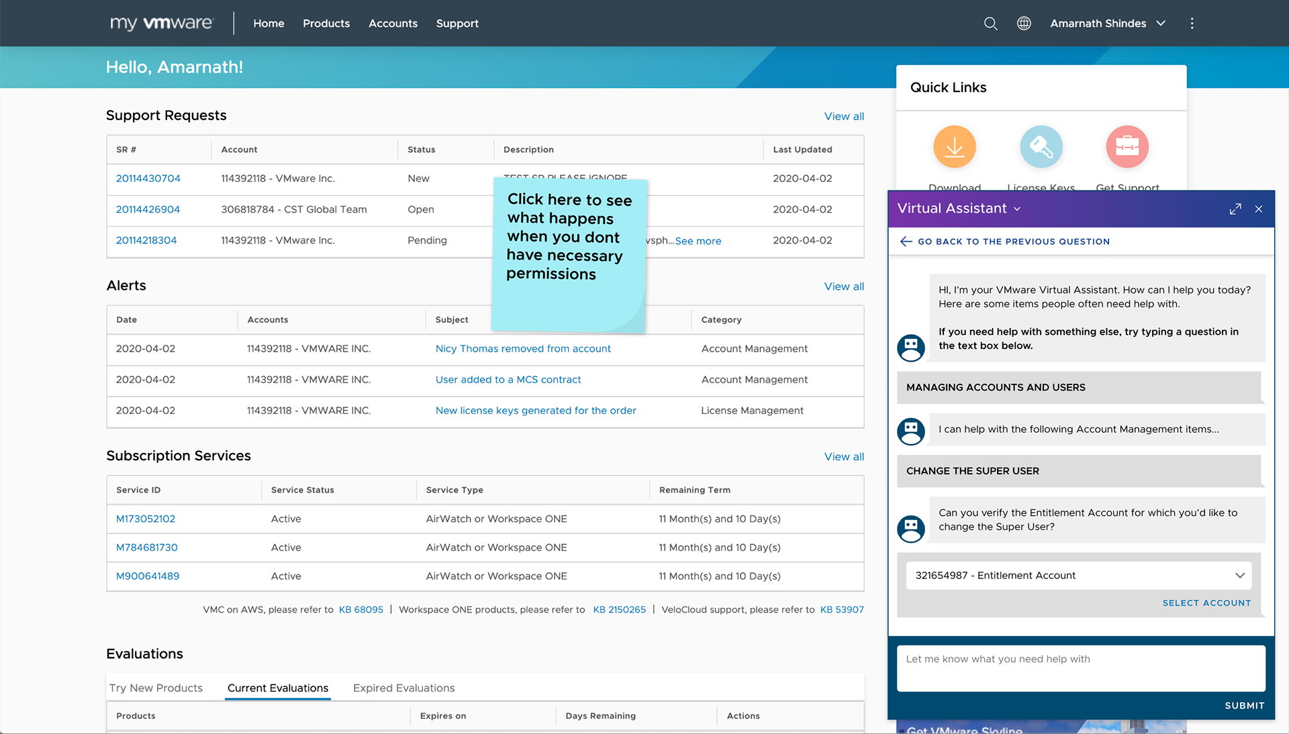Click the my vmware logo
This screenshot has width=1289, height=734.
click(161, 23)
